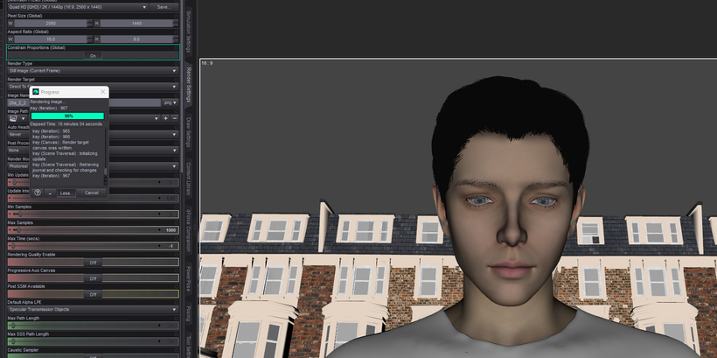Screen dimensions: 717x358
Task: Open the Constrain Proportions property gear icon
Action: pyautogui.click(x=177, y=47)
